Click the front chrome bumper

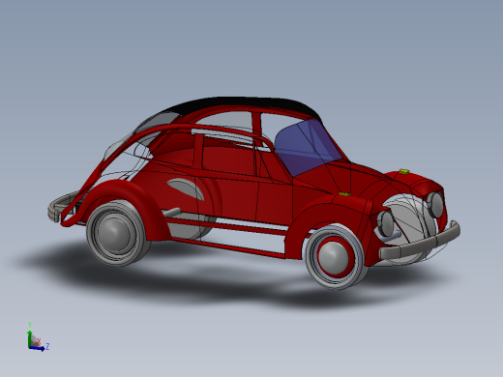pyautogui.click(x=419, y=241)
